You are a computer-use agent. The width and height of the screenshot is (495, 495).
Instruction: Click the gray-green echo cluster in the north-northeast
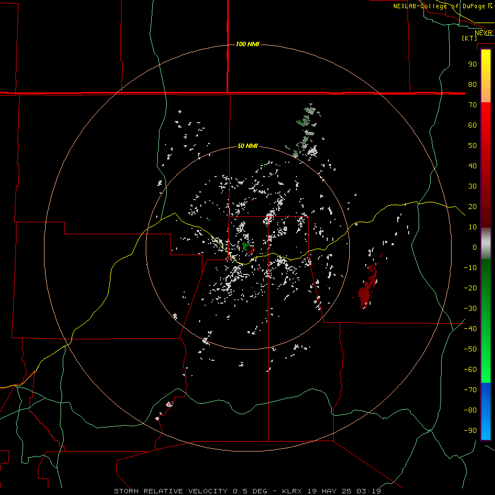pos(306,131)
